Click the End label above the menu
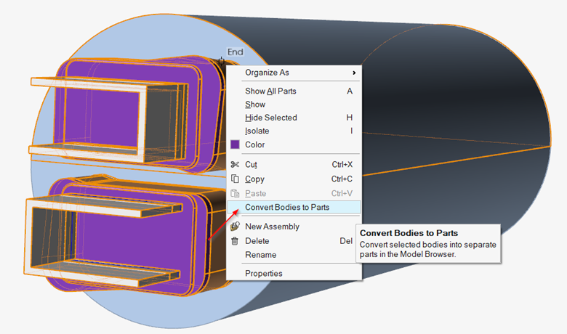 [x=235, y=52]
